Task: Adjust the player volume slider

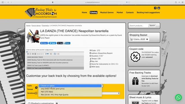Action: (48, 54)
